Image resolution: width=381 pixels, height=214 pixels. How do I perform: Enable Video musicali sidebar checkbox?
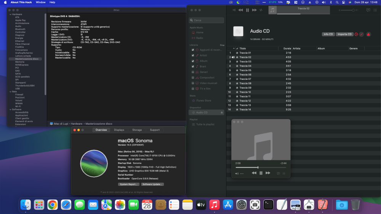(193, 83)
